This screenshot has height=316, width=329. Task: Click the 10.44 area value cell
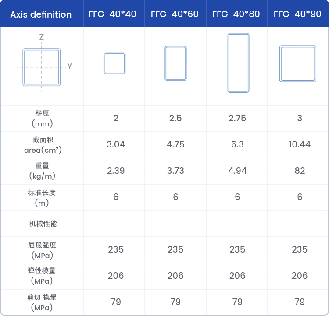[x=300, y=144]
